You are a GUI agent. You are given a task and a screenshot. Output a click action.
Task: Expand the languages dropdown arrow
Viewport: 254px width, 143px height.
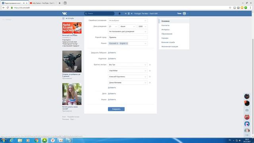pos(145,43)
